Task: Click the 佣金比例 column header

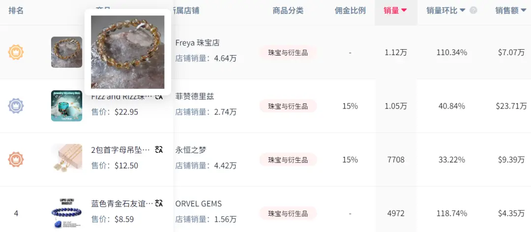Action: click(350, 10)
